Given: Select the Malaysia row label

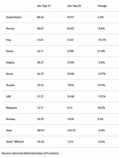Looking at the screenshot, I should pyautogui.click(x=12, y=108).
